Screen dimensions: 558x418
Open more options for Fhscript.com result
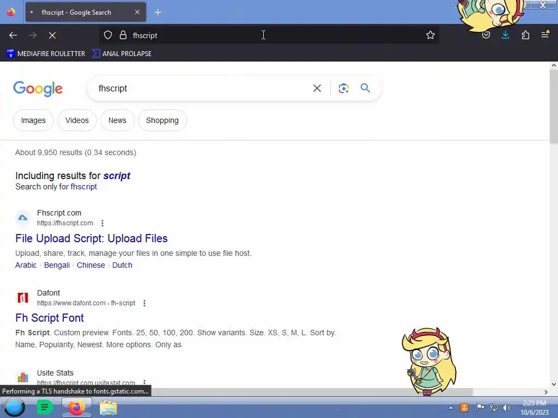tap(102, 223)
